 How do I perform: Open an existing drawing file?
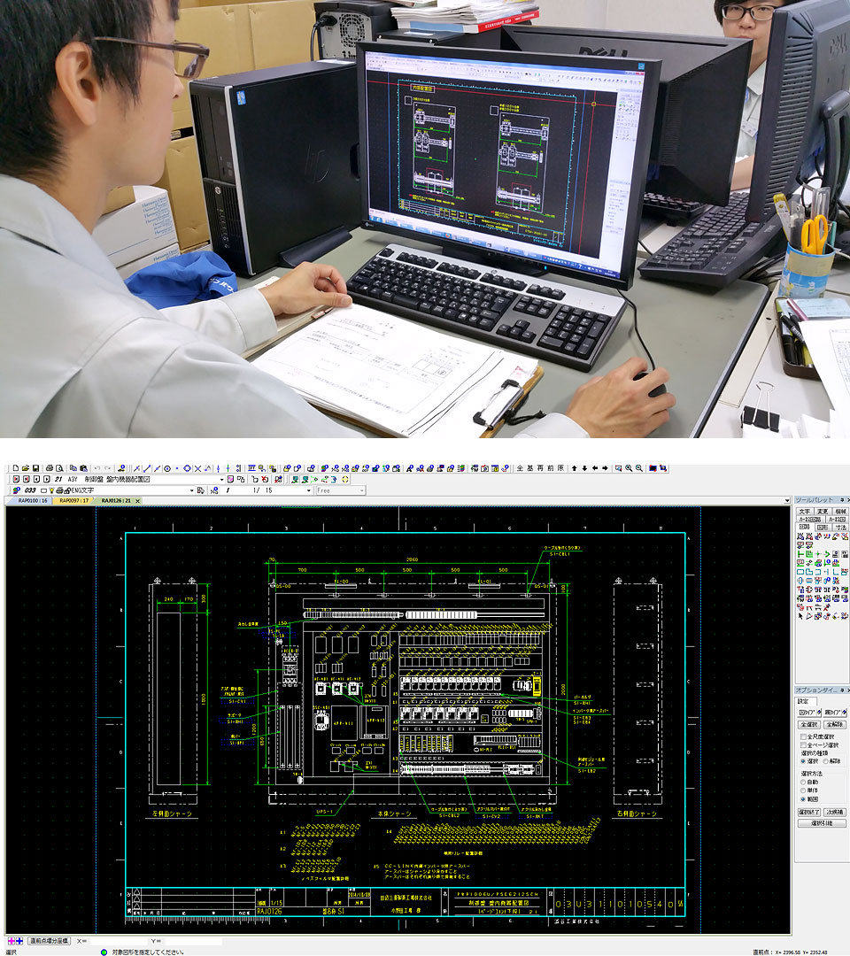26,468
